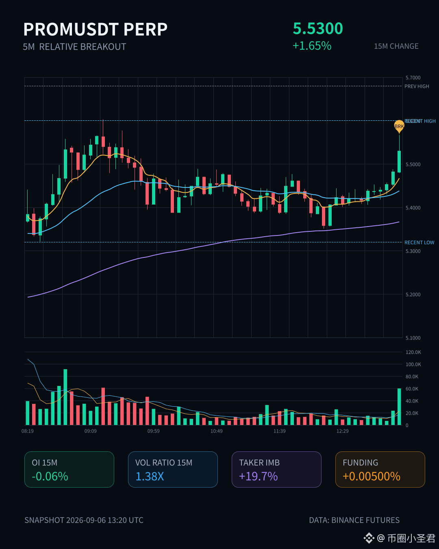
Task: Click the latest tall green volume bar
Action: click(399, 407)
